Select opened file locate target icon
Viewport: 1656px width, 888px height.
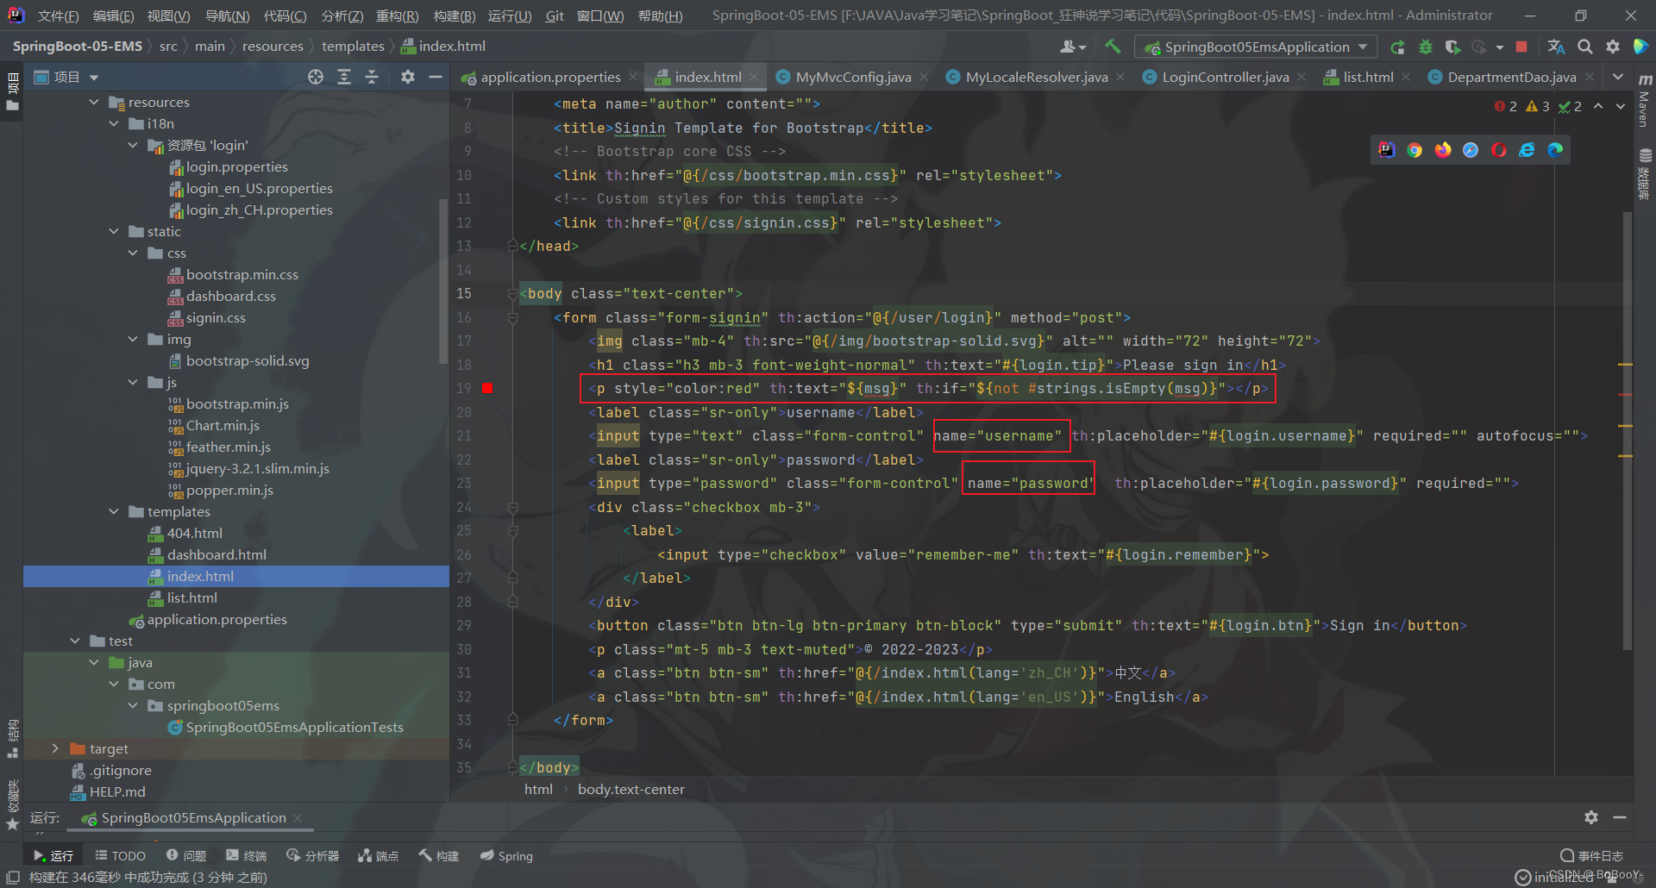[x=316, y=77]
